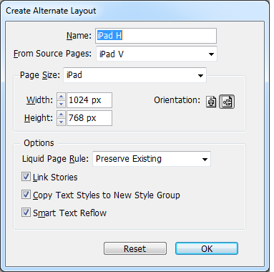The width and height of the screenshot is (274, 272).
Task: Click the Create Alternate Layout title bar
Action: pyautogui.click(x=134, y=11)
